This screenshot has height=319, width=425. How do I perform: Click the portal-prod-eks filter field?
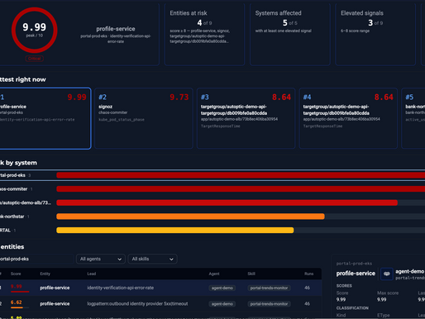tap(36, 259)
